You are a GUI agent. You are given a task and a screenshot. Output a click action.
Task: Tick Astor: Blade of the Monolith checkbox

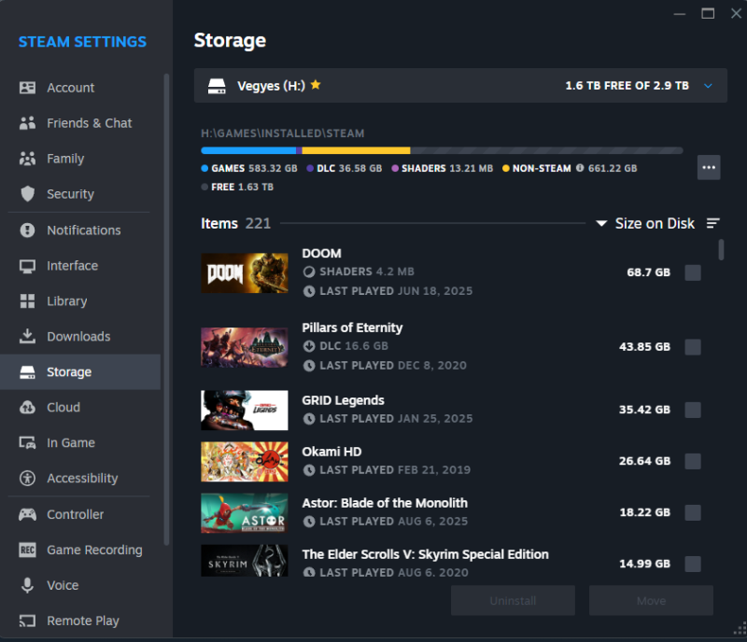point(693,513)
